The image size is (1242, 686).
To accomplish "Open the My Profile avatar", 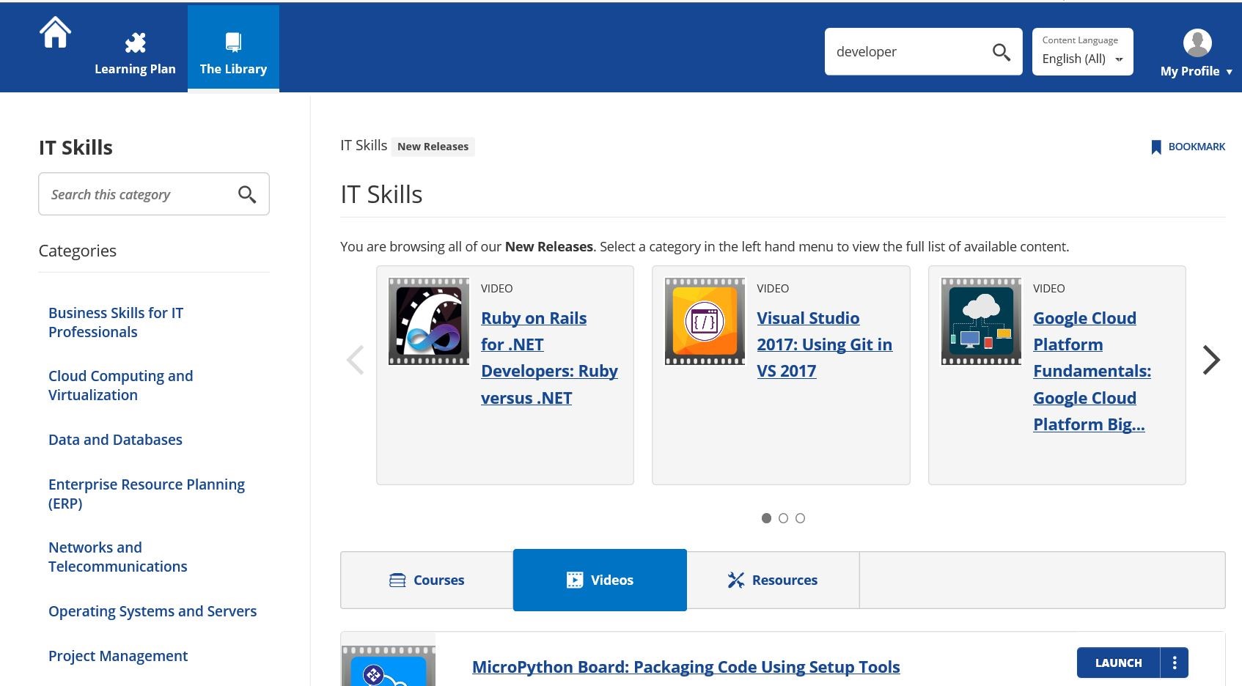I will [1197, 43].
